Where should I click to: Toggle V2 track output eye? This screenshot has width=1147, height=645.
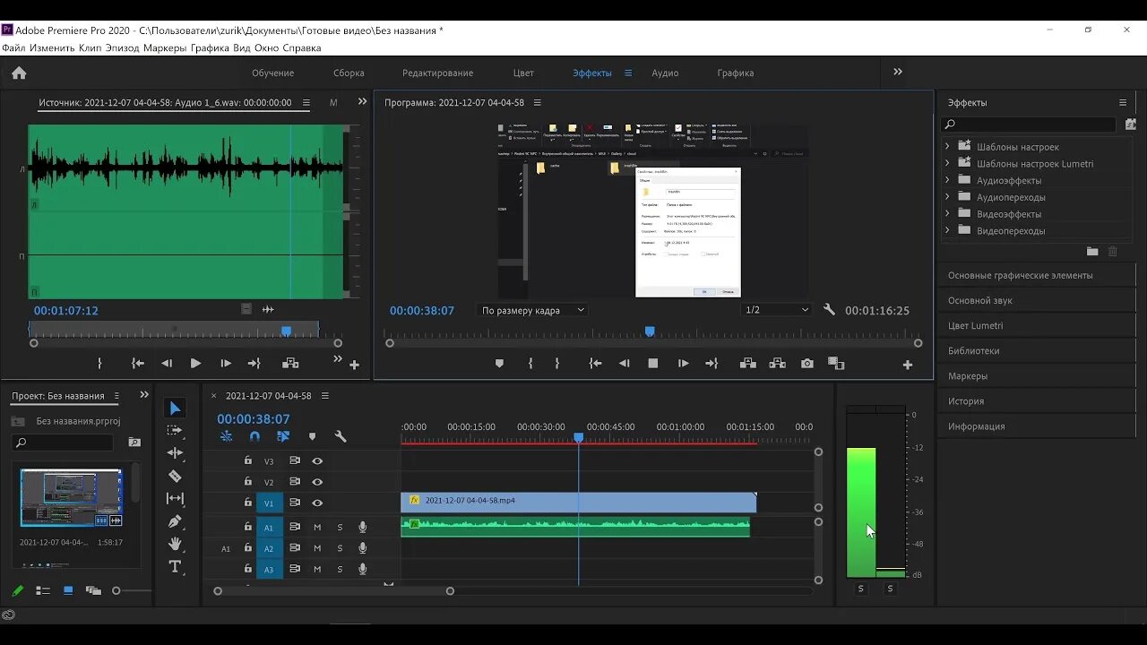coord(317,482)
